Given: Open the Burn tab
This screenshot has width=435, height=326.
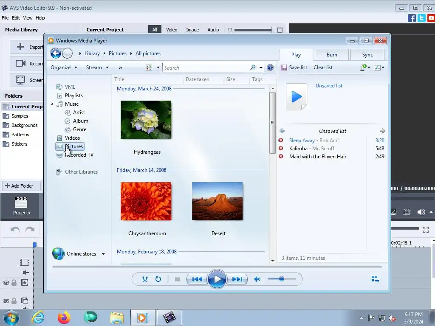Looking at the screenshot, I should point(332,55).
